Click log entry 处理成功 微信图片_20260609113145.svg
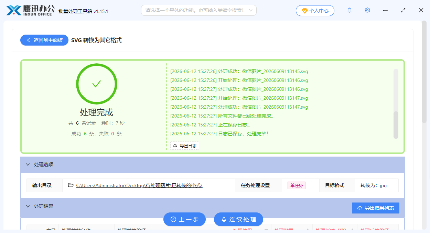This screenshot has height=233, width=430. coord(239,71)
